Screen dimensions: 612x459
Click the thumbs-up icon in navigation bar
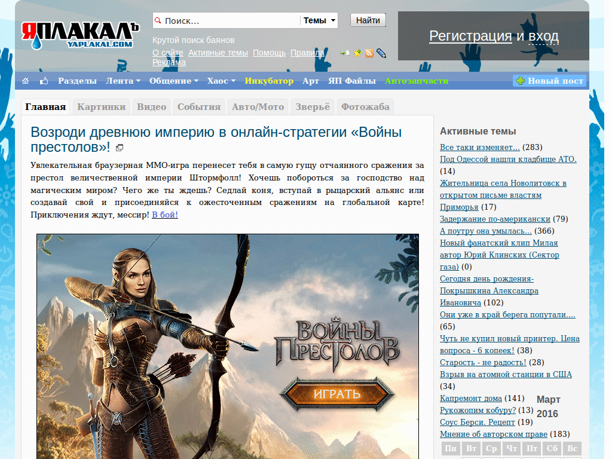(44, 81)
